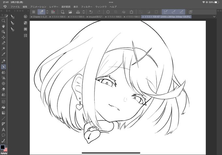Screen dimensions: 222x155
Task: Switch to the Chapter 2-3 canvas tab
Action: pos(39,17)
